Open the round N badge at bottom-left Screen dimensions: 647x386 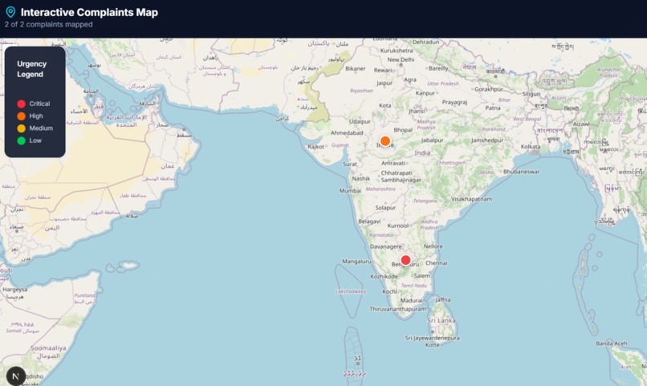click(x=16, y=376)
